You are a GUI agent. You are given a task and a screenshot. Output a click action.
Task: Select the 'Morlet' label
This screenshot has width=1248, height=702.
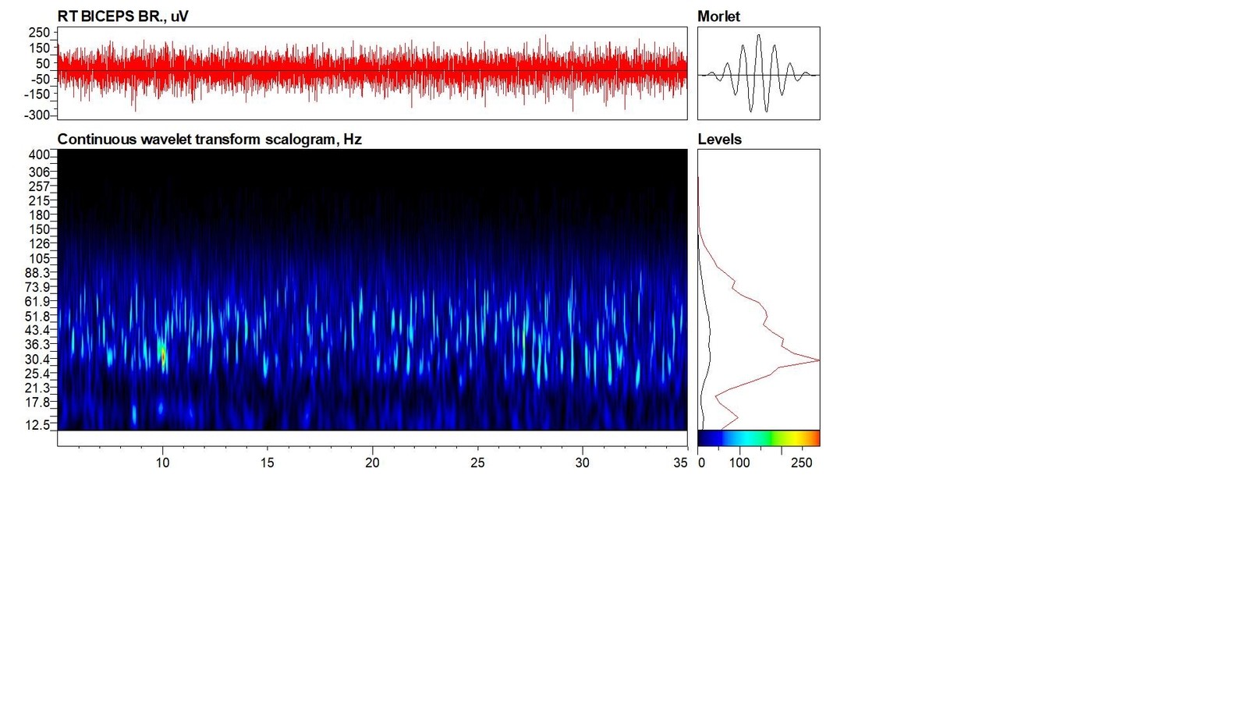pos(718,16)
